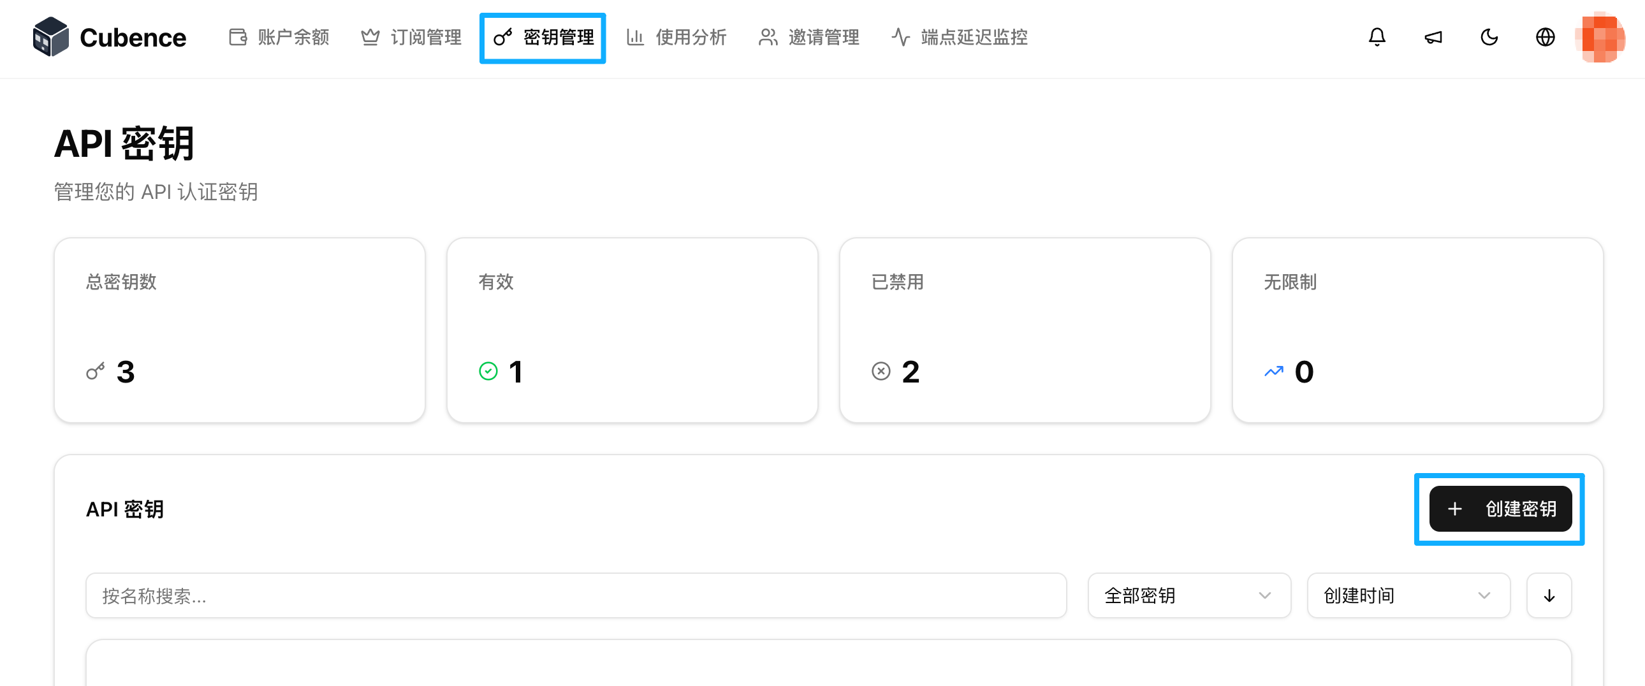1645x686 pixels.
Task: Open notifications bell icon
Action: click(x=1377, y=37)
